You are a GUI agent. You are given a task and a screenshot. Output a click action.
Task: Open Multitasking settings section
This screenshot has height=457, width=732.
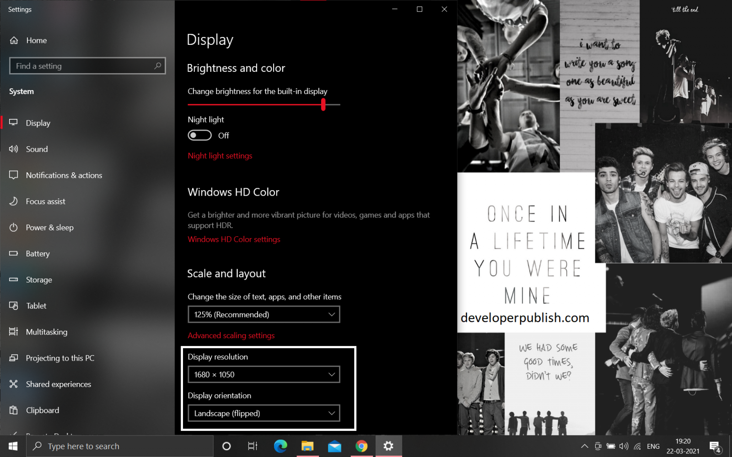(46, 332)
